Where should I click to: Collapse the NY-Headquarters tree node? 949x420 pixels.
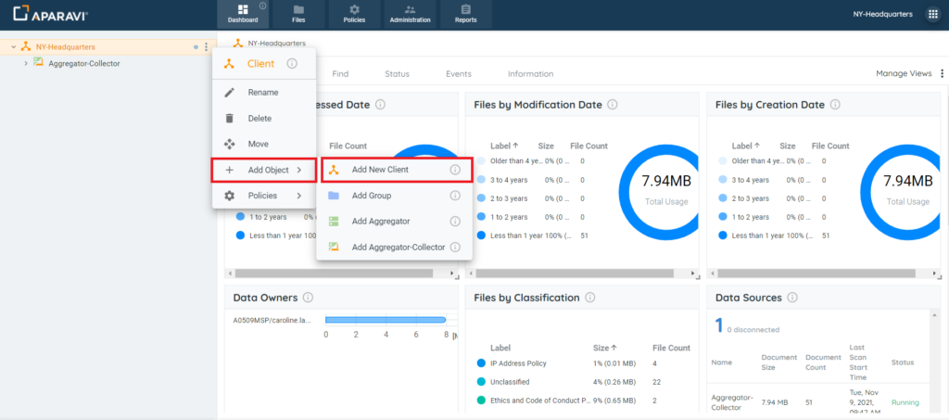pyautogui.click(x=13, y=46)
